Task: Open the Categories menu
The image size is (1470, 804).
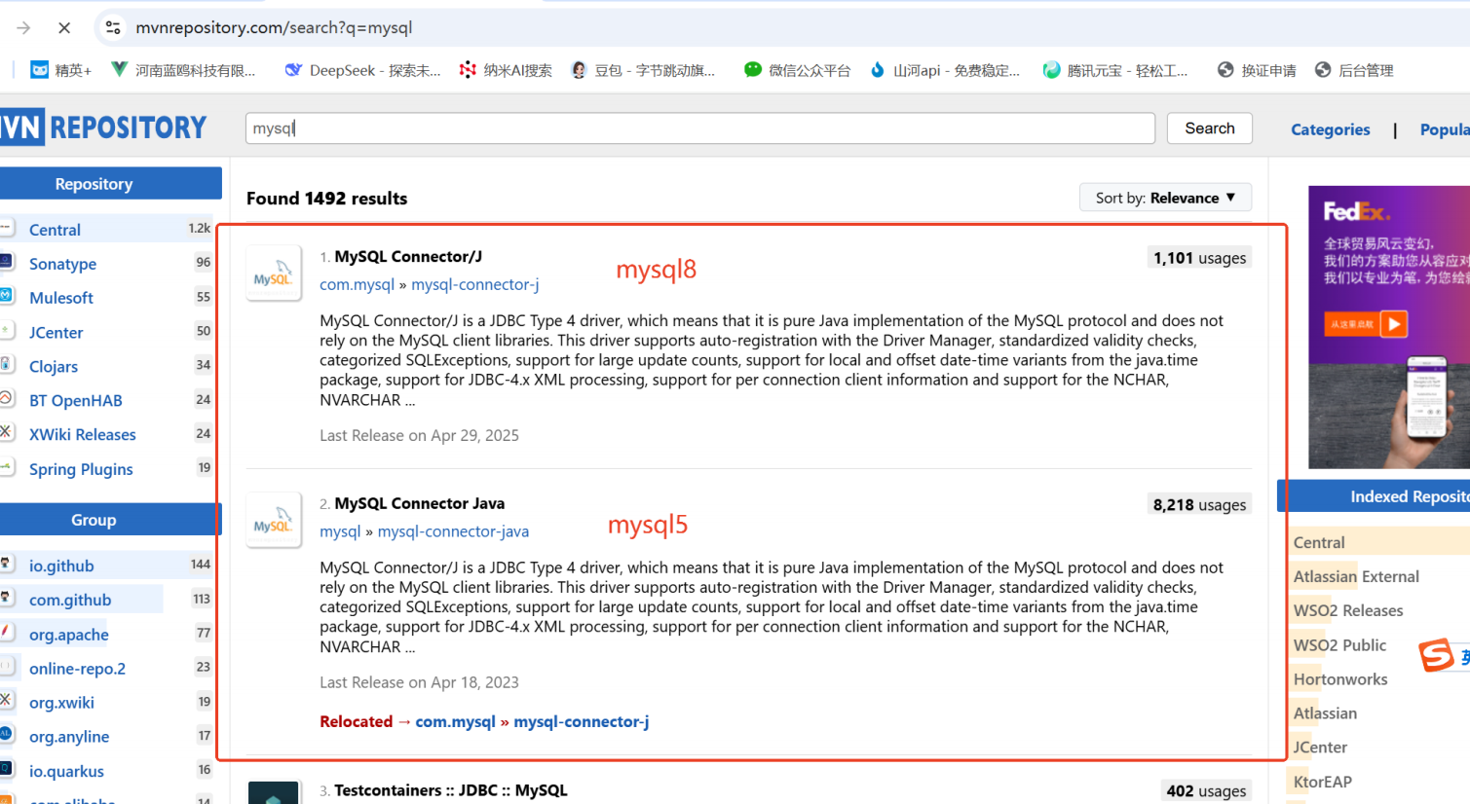Action: (x=1330, y=129)
